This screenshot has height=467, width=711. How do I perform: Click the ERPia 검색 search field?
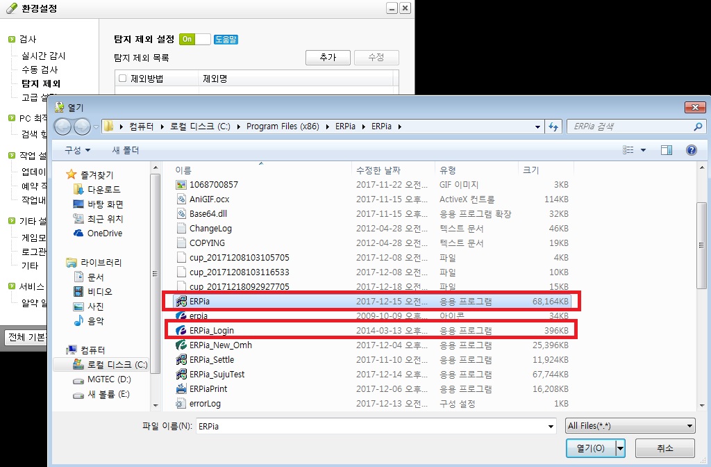[x=628, y=127]
